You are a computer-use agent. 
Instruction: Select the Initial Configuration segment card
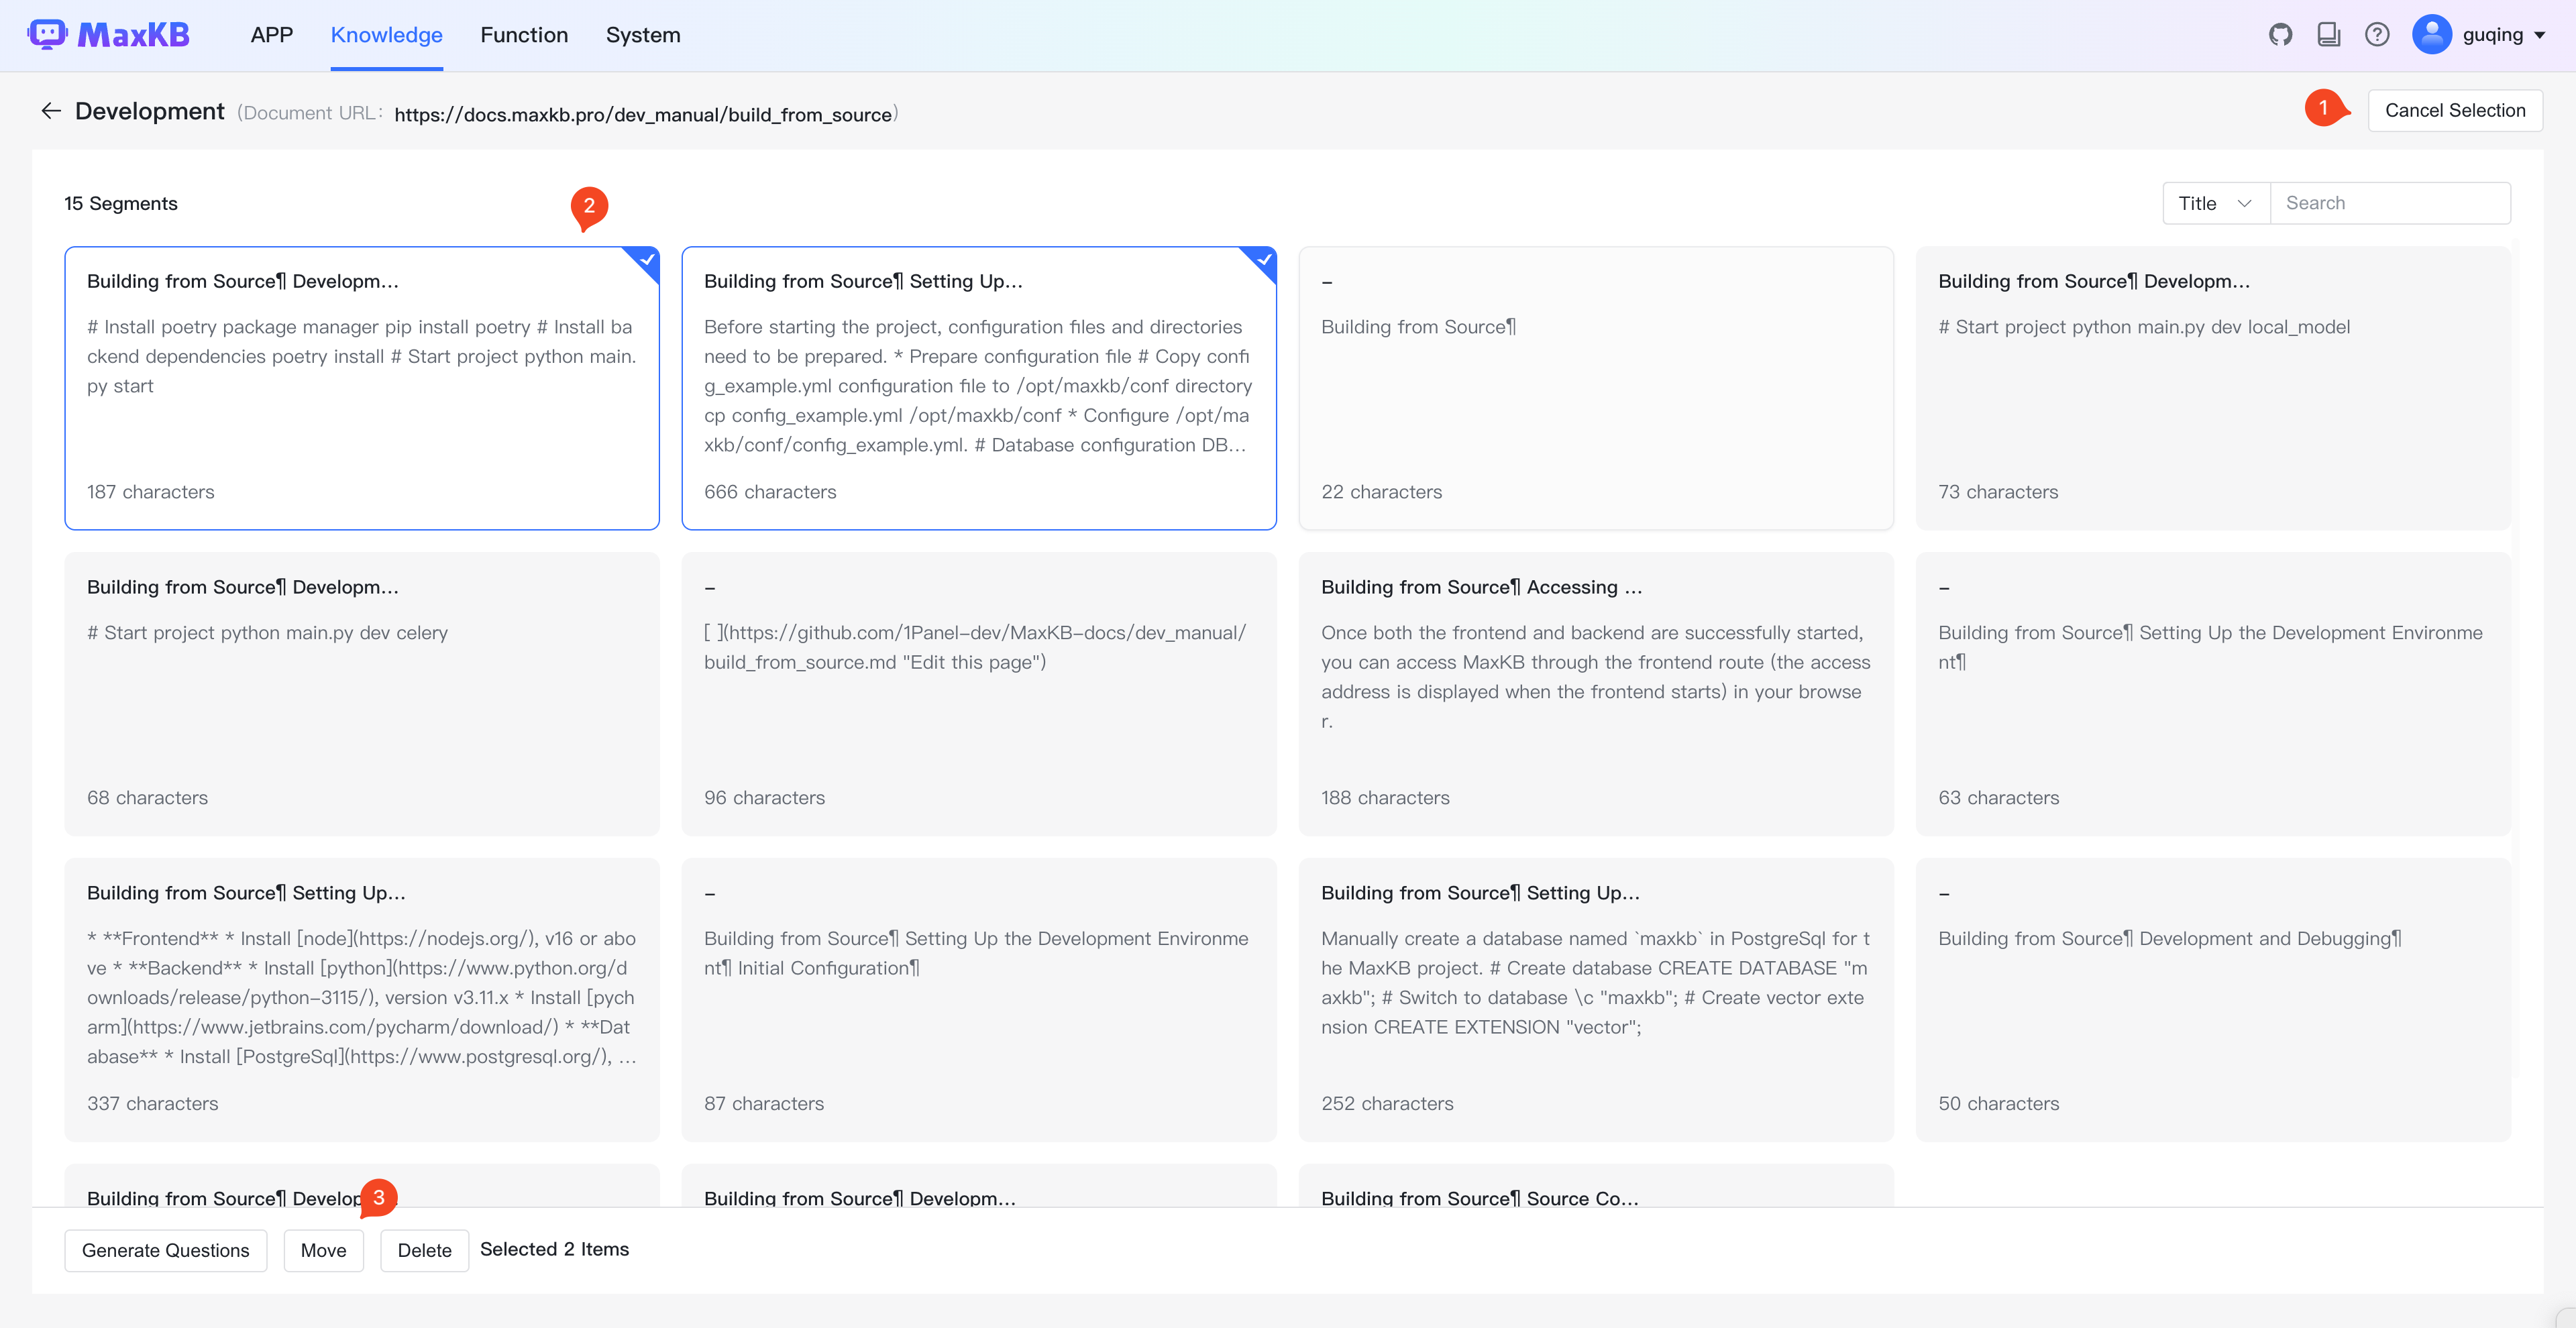click(979, 1000)
